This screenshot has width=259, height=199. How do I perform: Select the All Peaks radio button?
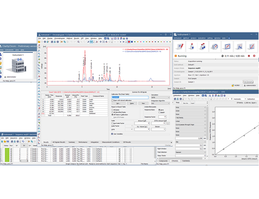pyautogui.click(x=113, y=110)
